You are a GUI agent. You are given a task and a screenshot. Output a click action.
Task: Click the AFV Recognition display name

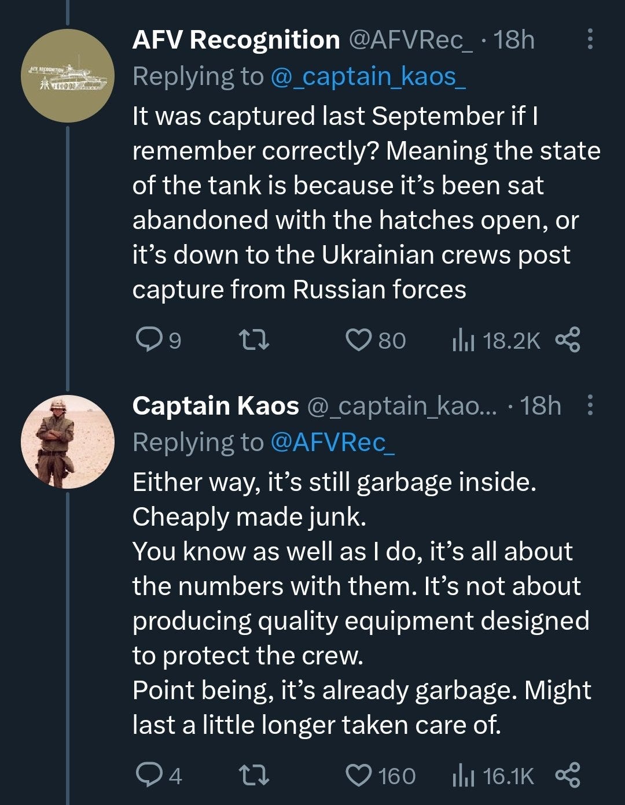coord(236,40)
